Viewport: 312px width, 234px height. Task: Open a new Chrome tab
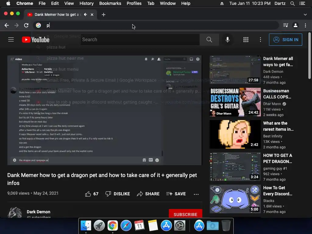point(104,15)
